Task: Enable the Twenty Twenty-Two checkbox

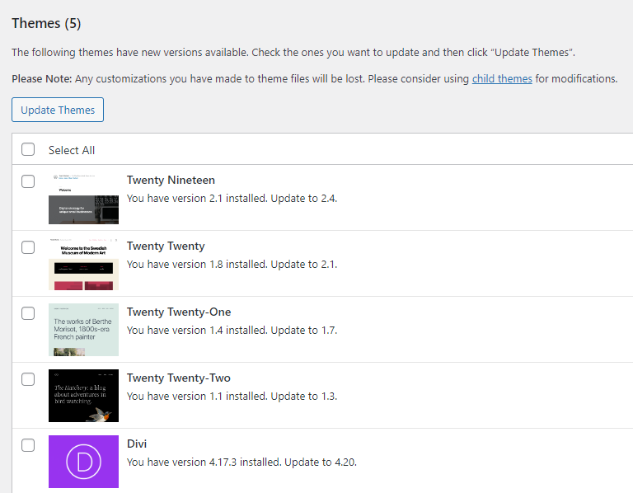Action: coord(28,379)
